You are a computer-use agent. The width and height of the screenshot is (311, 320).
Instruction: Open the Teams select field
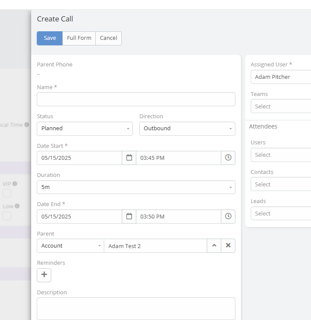tap(281, 106)
